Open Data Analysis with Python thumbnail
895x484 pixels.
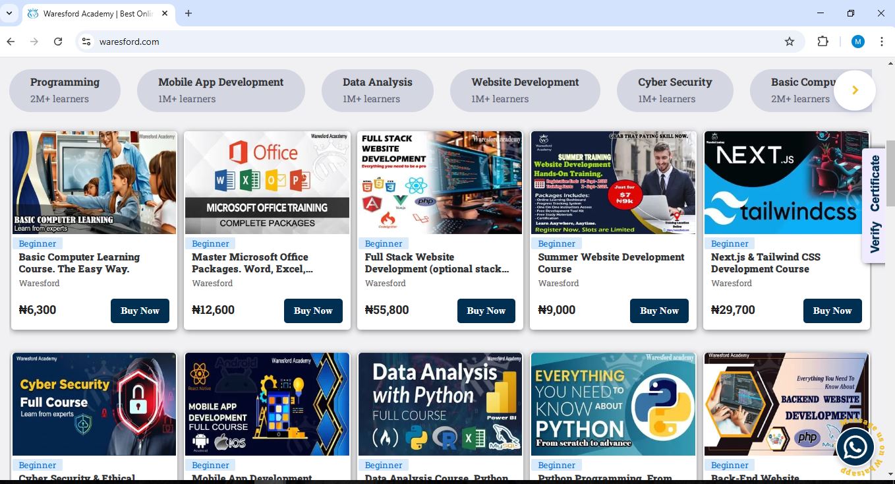[x=440, y=404]
